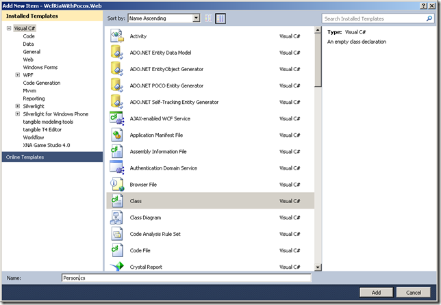Click the WPF tree label
Image resolution: width=441 pixels, height=305 pixels.
click(28, 75)
